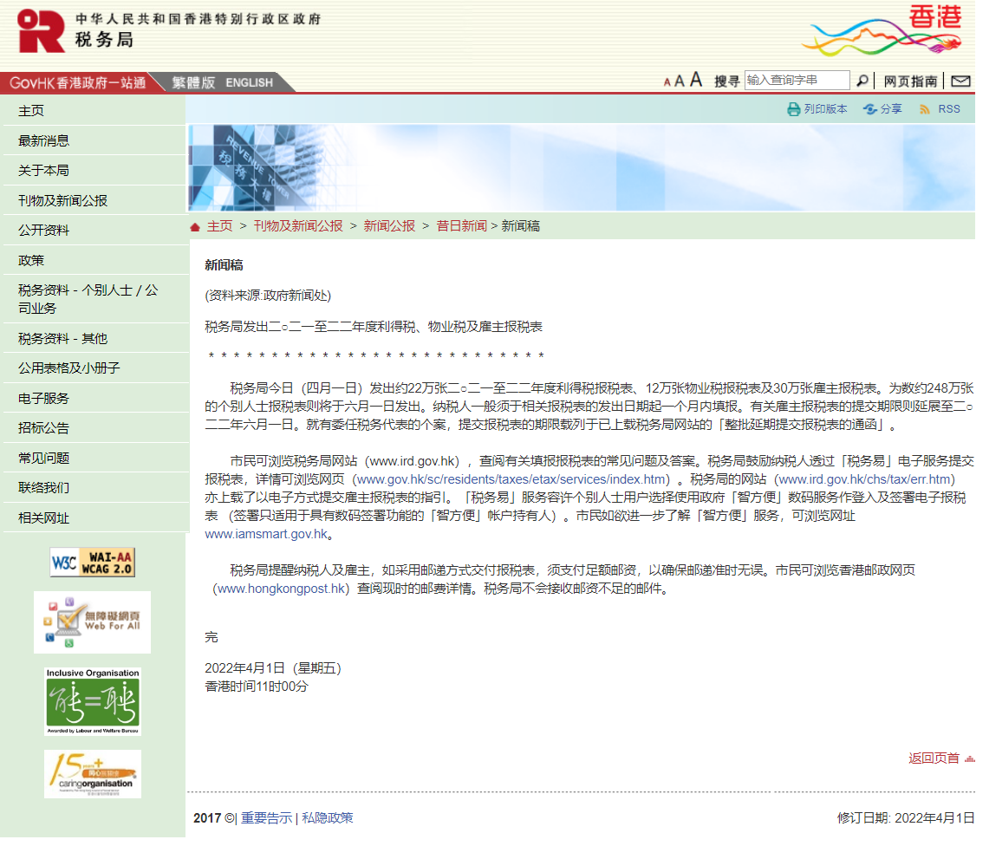The image size is (989, 846).
Task: Click the search magnifier icon
Action: pyautogui.click(x=862, y=81)
